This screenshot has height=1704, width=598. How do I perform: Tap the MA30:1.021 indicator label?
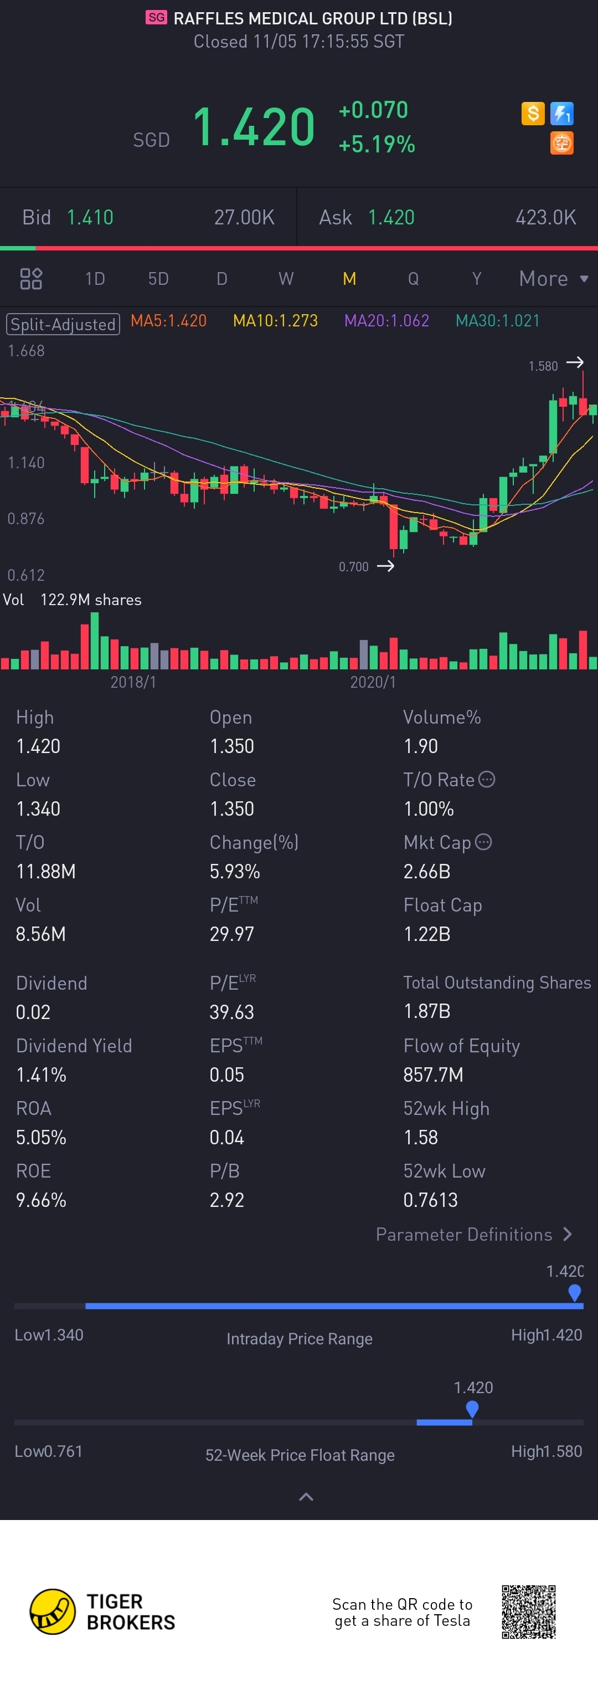[498, 321]
